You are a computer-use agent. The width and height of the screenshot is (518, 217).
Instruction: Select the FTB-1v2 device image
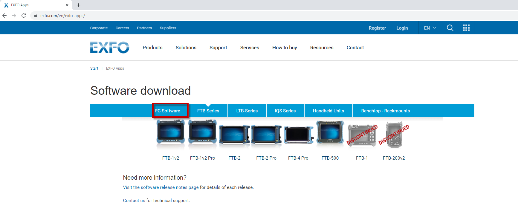coord(171,134)
